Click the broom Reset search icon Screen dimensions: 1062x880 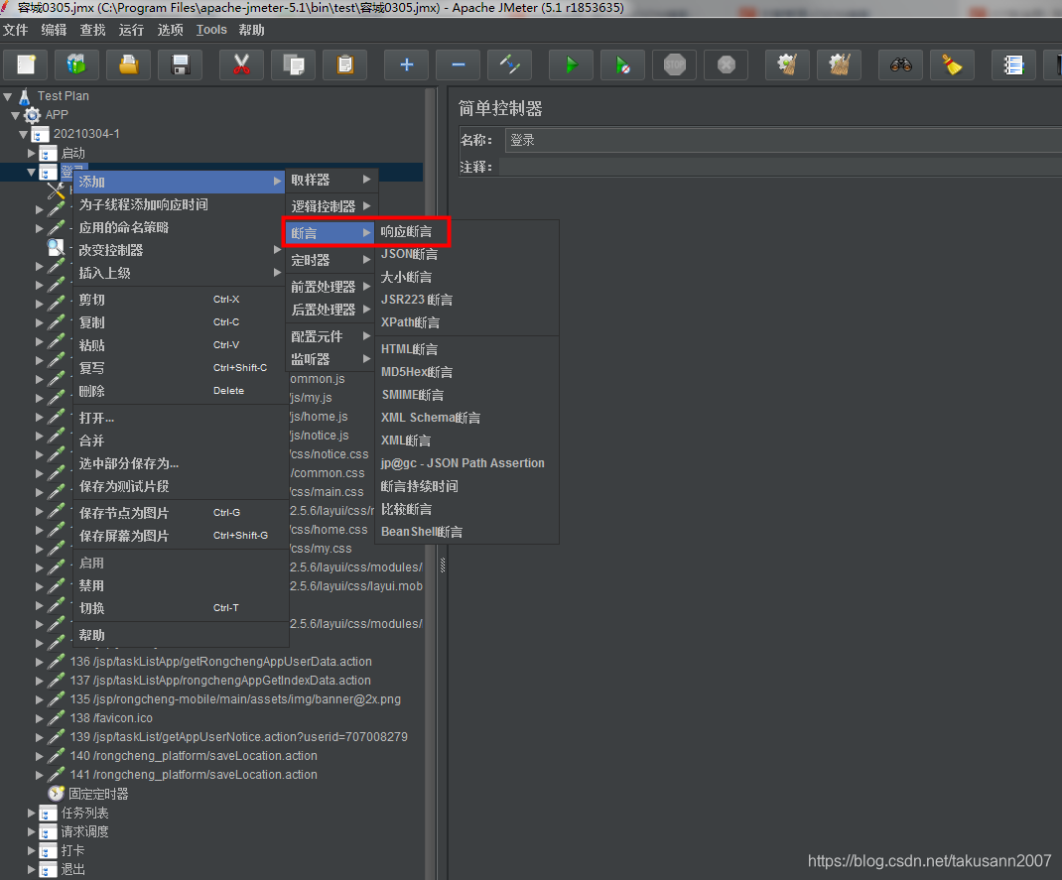click(x=952, y=65)
